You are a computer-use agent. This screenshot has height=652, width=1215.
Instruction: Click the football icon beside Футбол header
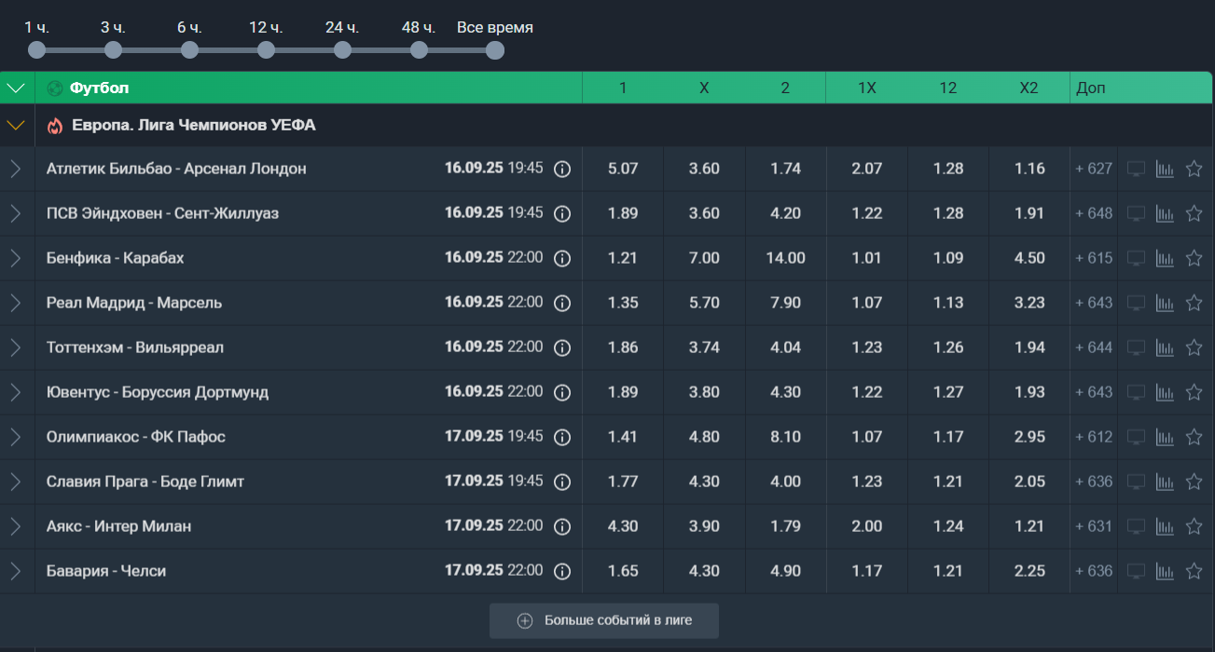point(55,88)
